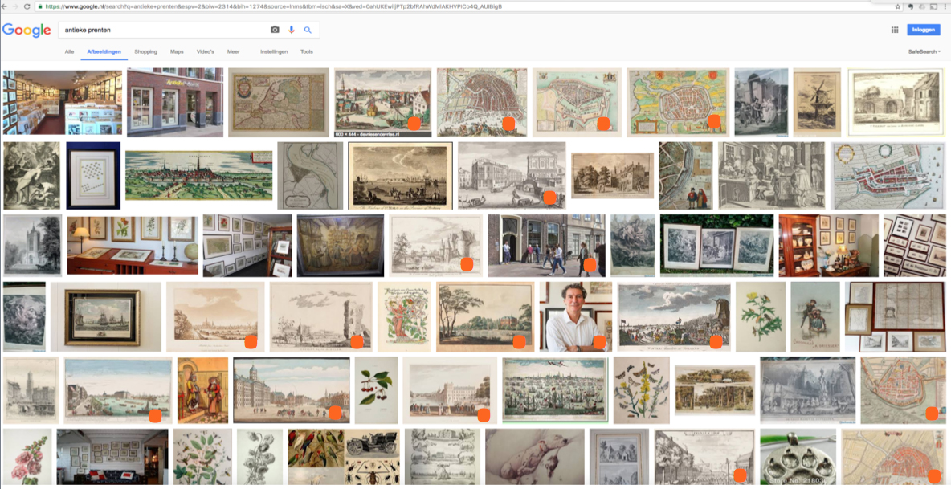
Task: Click the Google Drive extension icon
Action: (923, 6)
